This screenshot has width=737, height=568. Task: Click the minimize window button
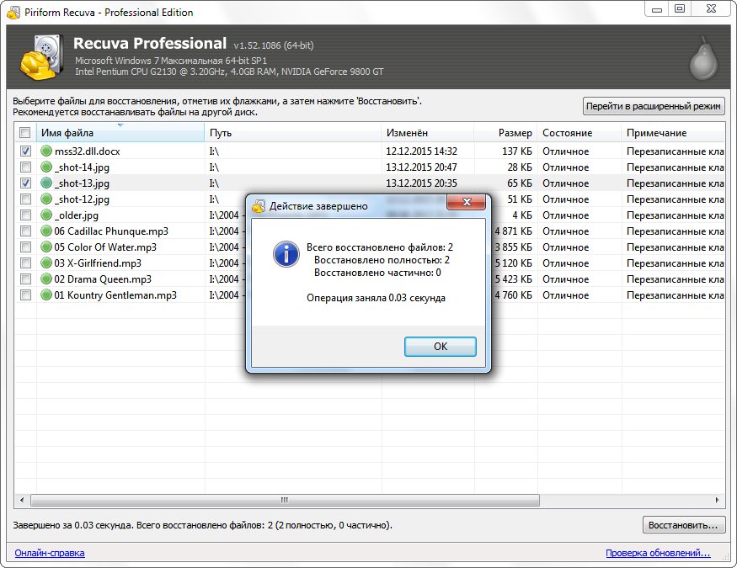(x=657, y=8)
